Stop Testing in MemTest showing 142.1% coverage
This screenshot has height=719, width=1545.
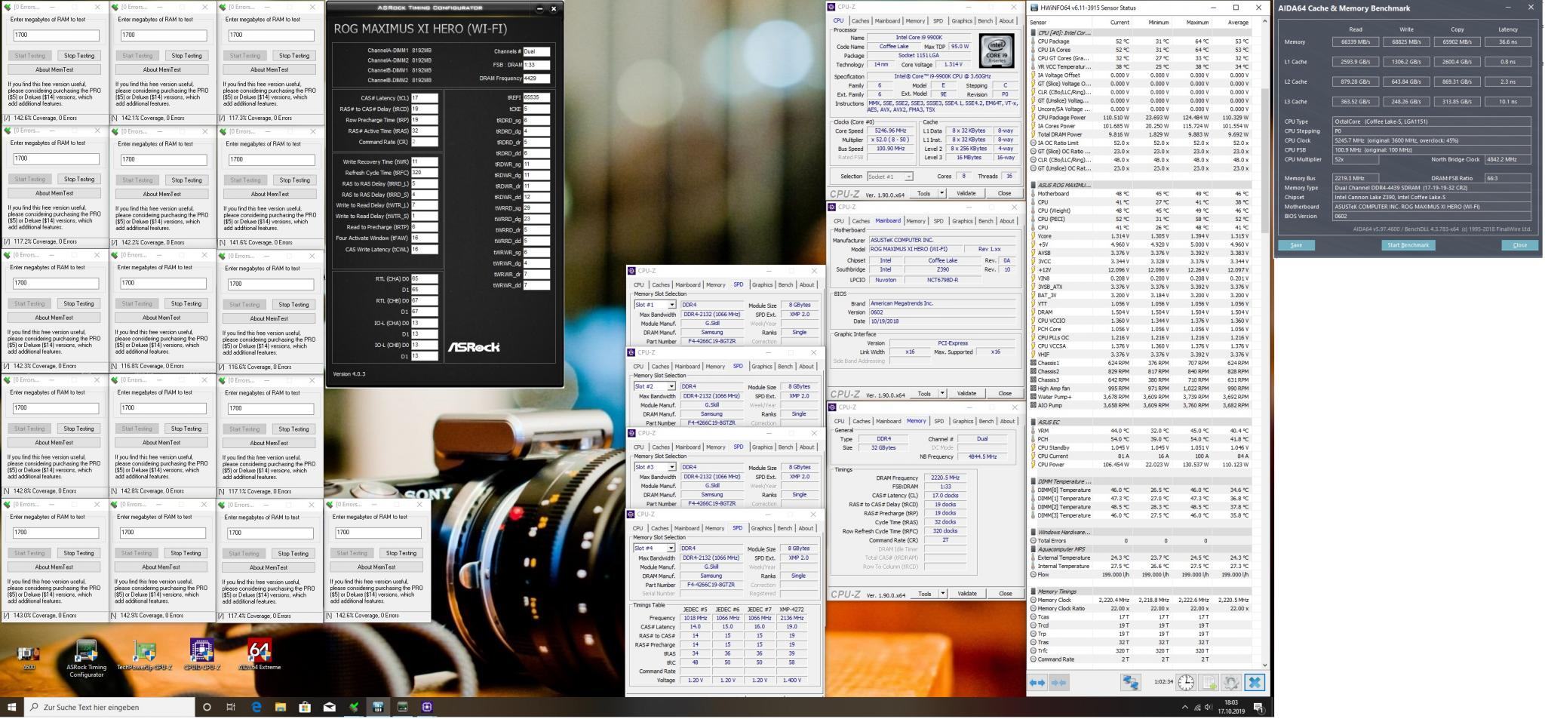tap(186, 55)
